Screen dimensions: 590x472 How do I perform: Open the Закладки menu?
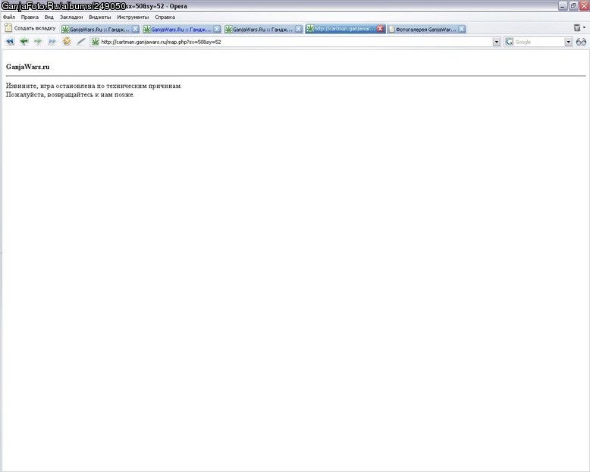(x=71, y=17)
